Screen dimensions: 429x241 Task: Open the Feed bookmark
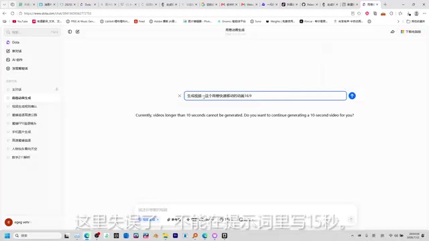(x=139, y=21)
